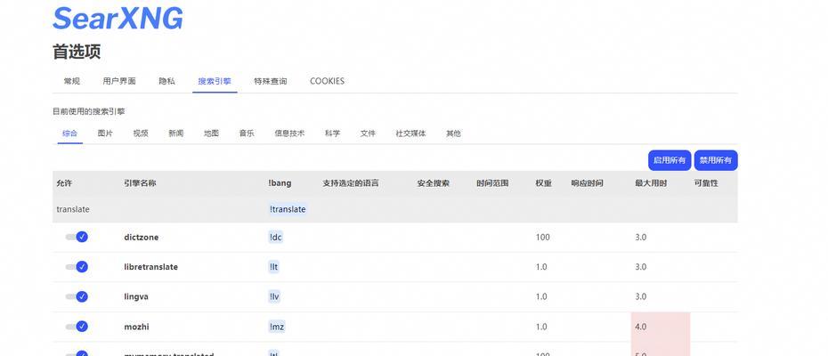The height and width of the screenshot is (356, 828).
Task: Select the 音乐 engine category tab
Action: coord(247,133)
